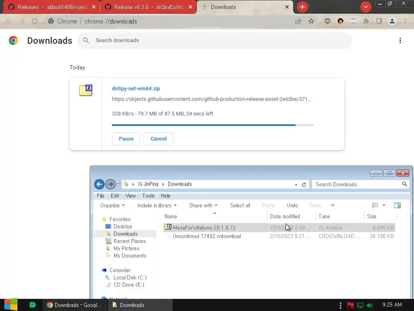The height and width of the screenshot is (311, 414).
Task: Sort by the Size column header
Action: pyautogui.click(x=380, y=216)
